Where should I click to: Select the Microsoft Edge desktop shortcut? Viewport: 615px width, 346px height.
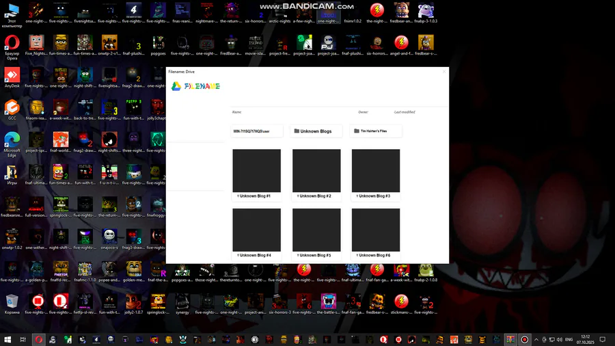point(12,144)
